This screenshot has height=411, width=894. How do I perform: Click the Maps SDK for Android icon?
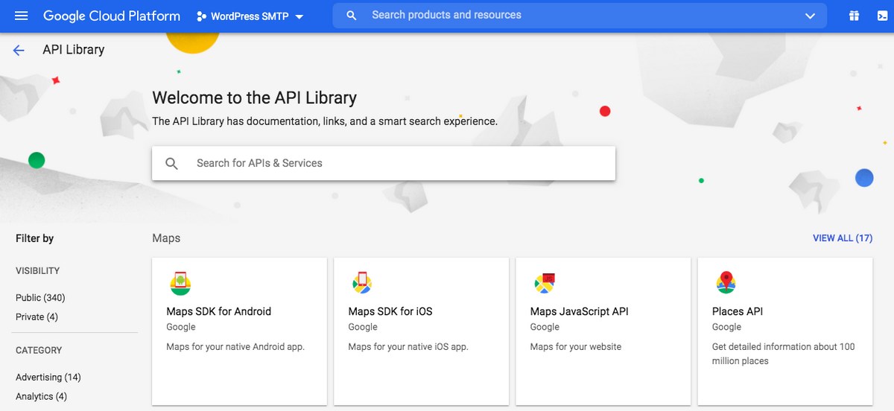(180, 283)
